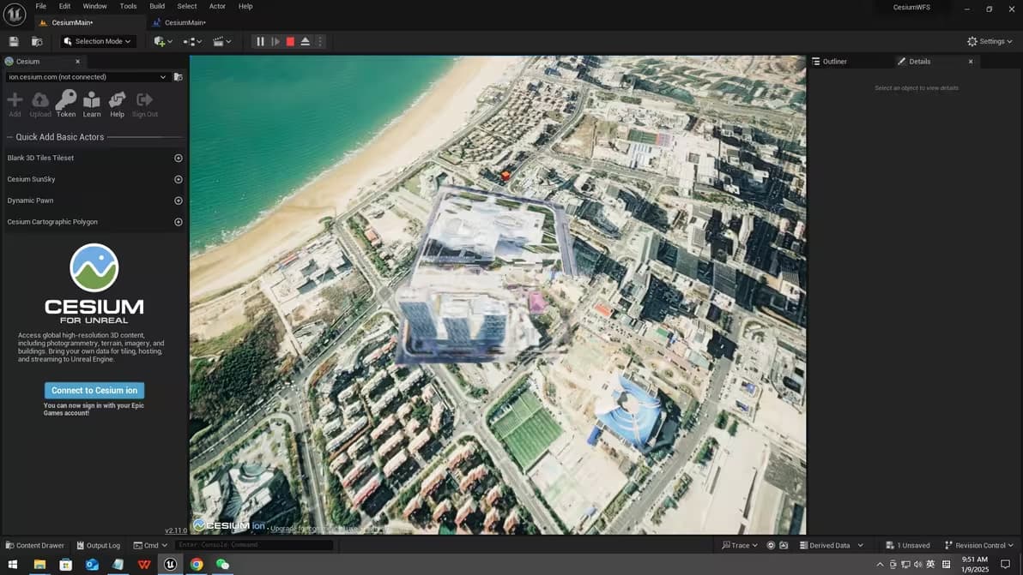This screenshot has width=1023, height=575.
Task: Click the folder icon beside the ion server dropdown
Action: [179, 77]
